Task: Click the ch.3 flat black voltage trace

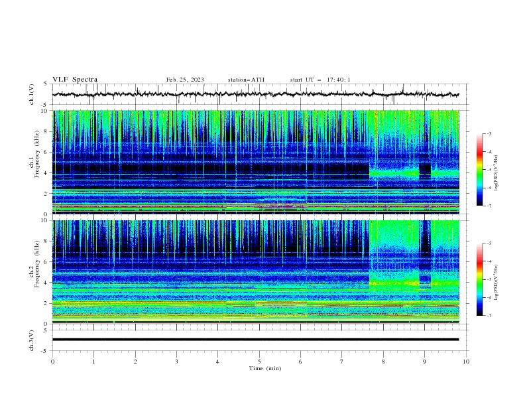Action: [255, 340]
